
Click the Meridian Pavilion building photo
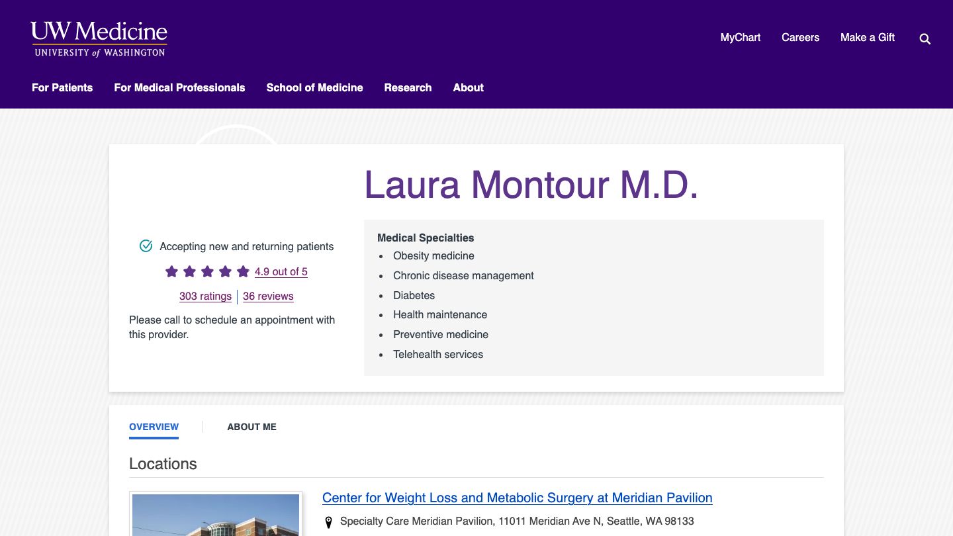[215, 515]
